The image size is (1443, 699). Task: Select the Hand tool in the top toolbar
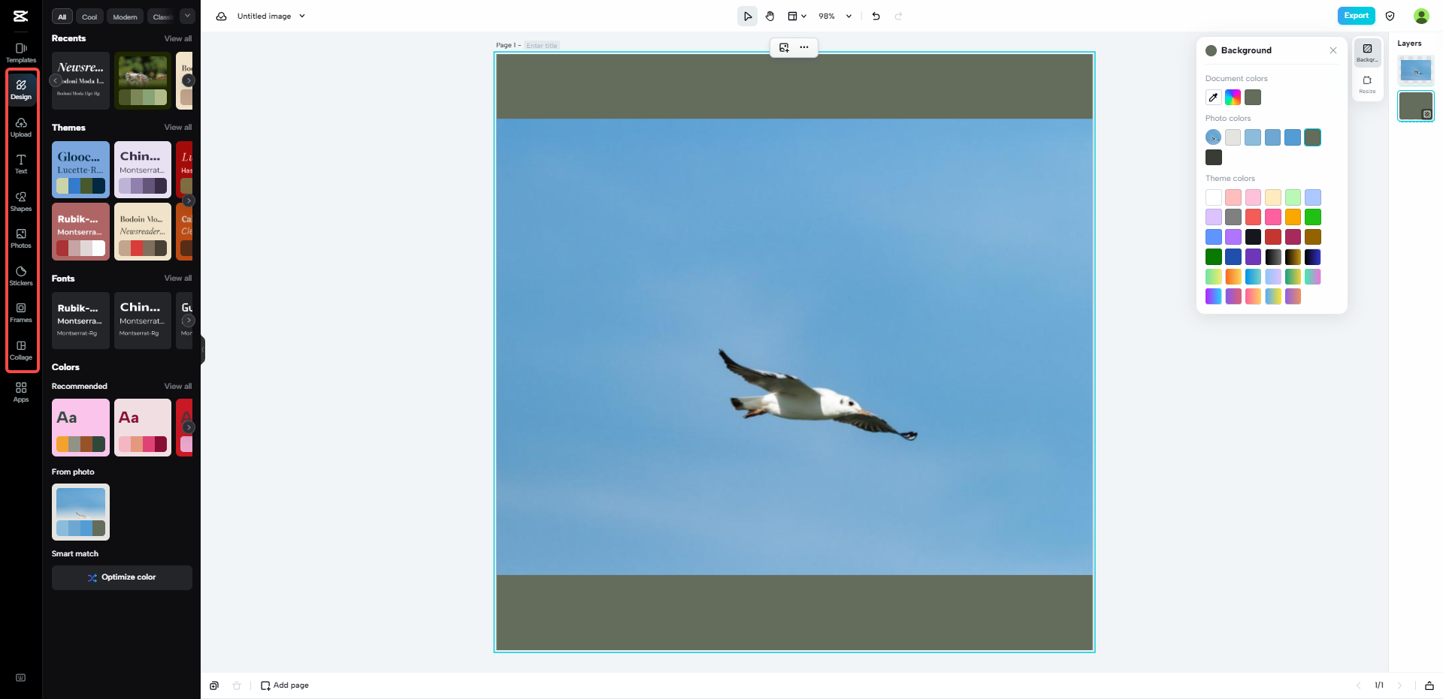point(770,15)
